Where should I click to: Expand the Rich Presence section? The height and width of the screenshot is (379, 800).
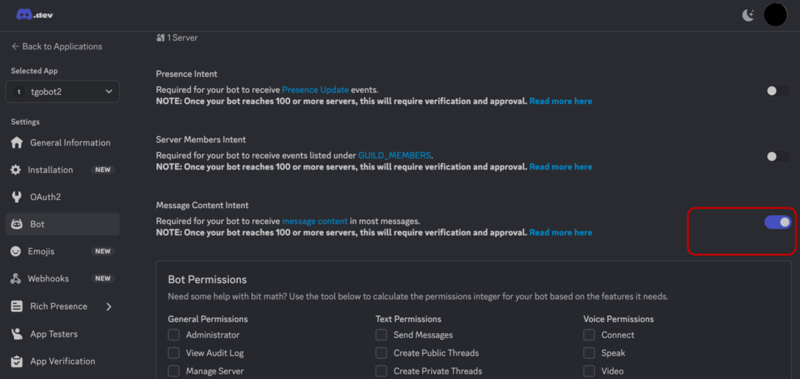(x=109, y=306)
